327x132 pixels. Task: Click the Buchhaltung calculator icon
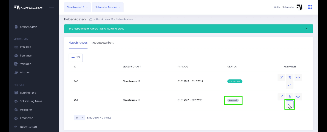pyautogui.click(x=16, y=93)
